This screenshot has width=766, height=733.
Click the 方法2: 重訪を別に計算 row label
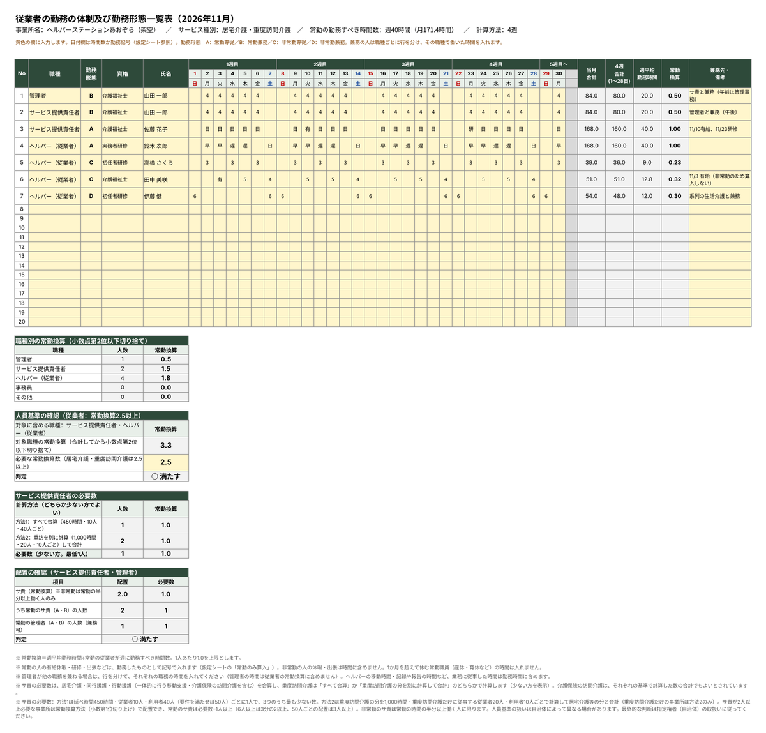pyautogui.click(x=58, y=541)
